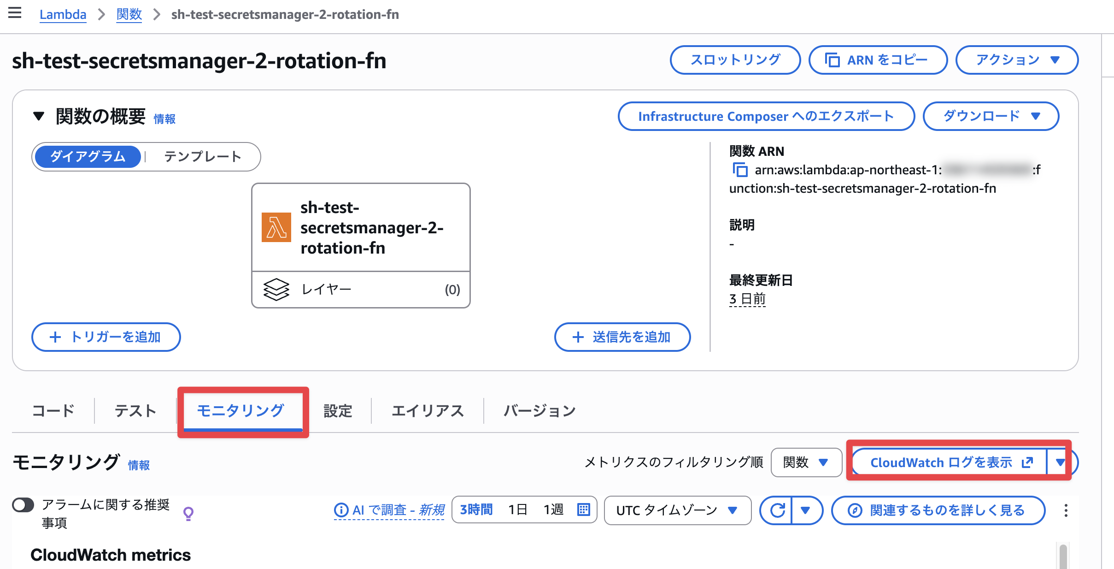Click the layers stack icon
1114x569 pixels.
[276, 289]
